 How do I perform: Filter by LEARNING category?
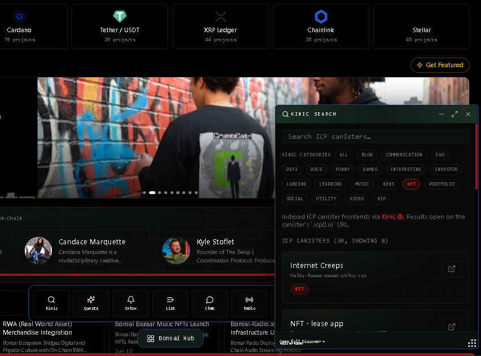coord(330,184)
